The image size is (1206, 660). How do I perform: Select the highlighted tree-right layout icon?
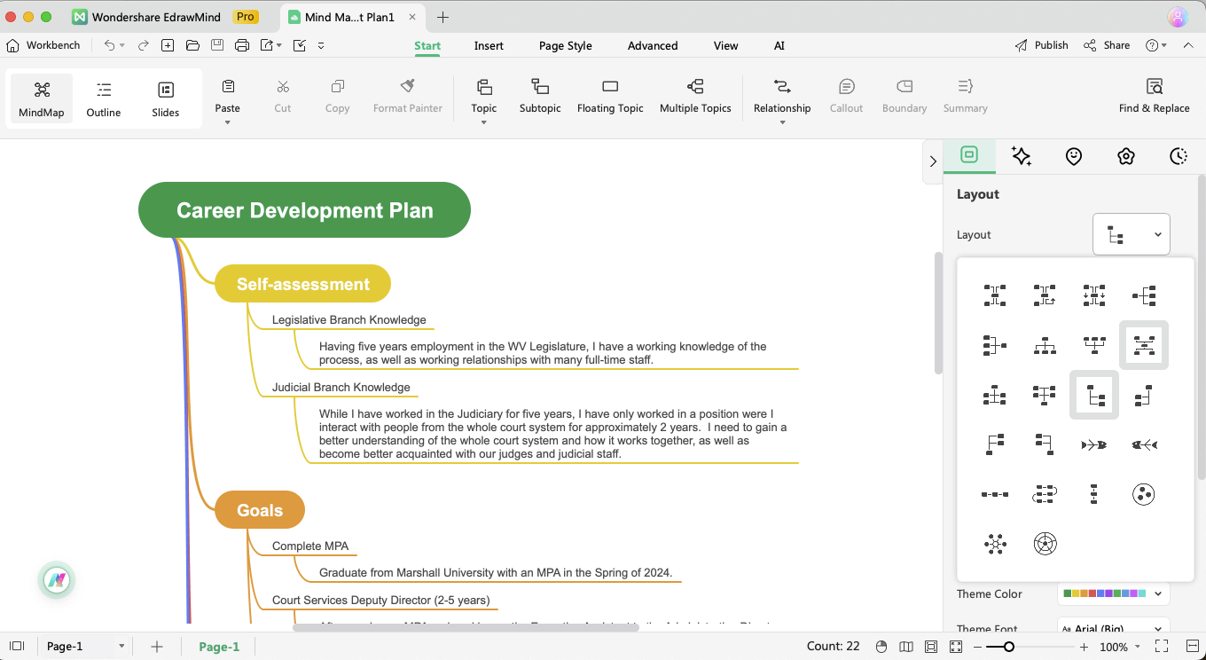point(1094,395)
